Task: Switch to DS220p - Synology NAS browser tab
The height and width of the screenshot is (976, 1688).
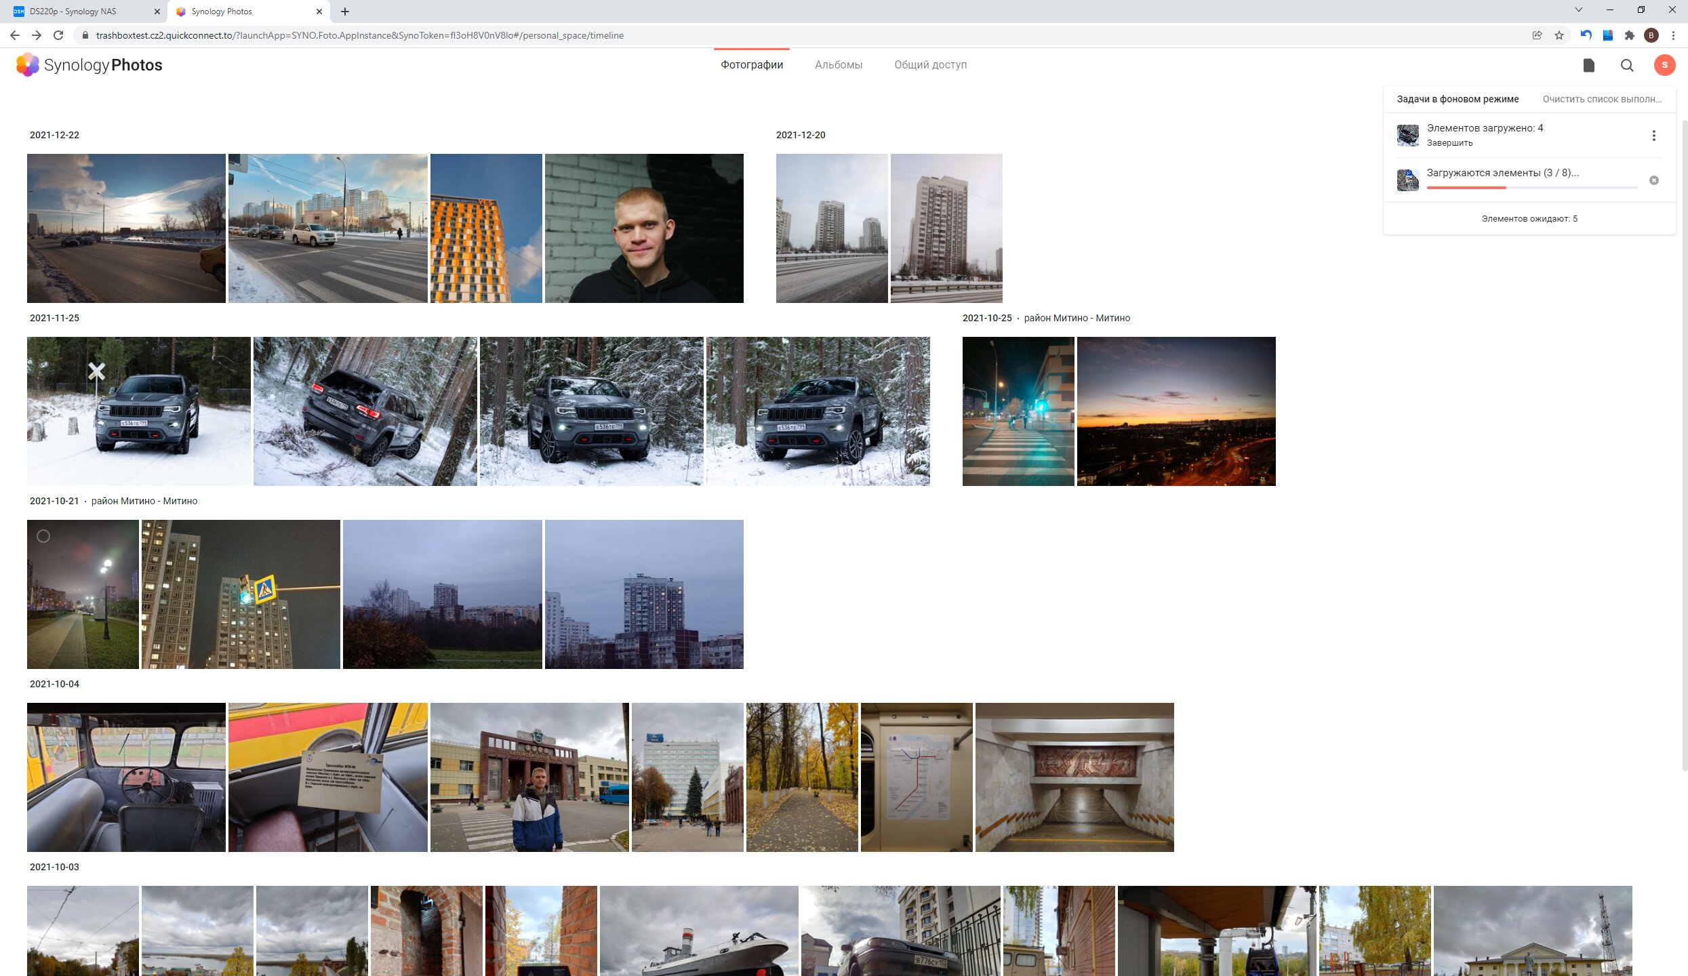Action: click(x=85, y=12)
